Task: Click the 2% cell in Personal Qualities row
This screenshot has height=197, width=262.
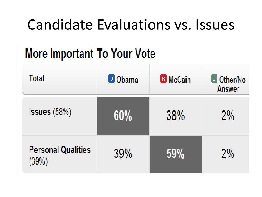Action: tap(226, 154)
